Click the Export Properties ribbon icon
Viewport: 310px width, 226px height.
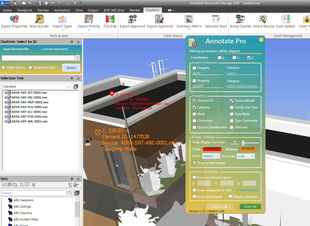coord(14,19)
